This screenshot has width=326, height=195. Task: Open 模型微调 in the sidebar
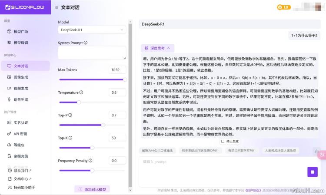click(x=20, y=43)
